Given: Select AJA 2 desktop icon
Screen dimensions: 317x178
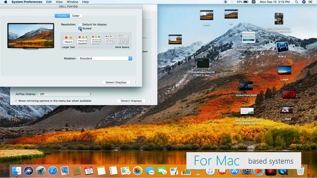Looking at the screenshot, I should coord(282,47).
